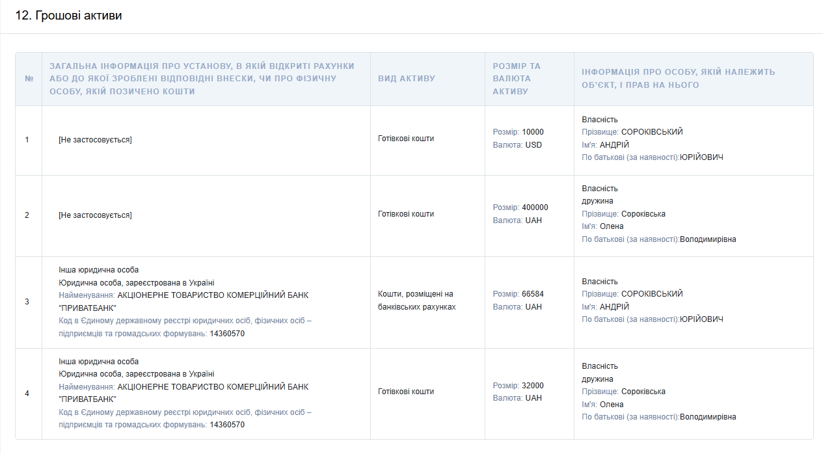
Task: Click the 10000 amount value in row 1
Action: (x=532, y=132)
